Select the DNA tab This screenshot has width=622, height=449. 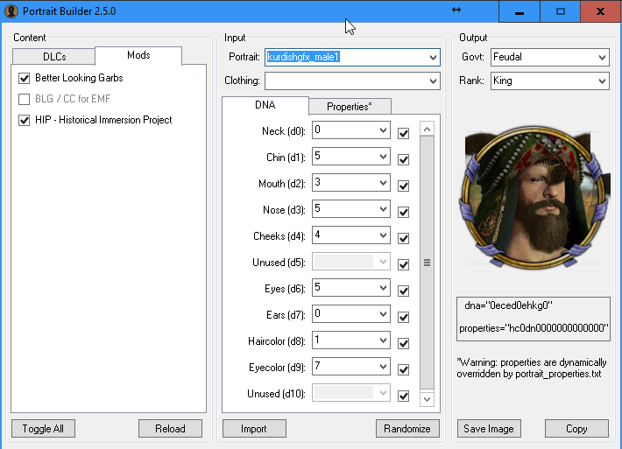(265, 105)
